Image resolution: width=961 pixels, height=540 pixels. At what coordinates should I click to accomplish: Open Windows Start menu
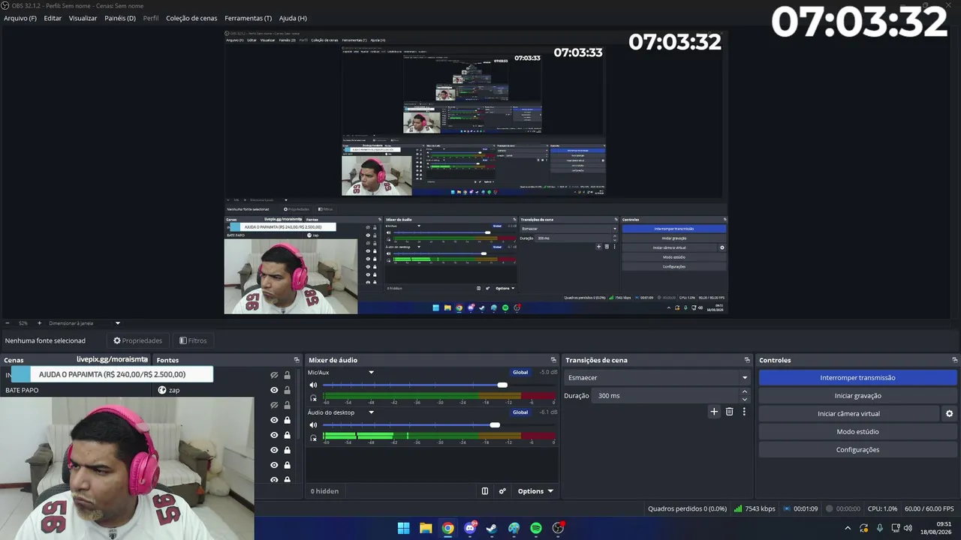pyautogui.click(x=403, y=528)
